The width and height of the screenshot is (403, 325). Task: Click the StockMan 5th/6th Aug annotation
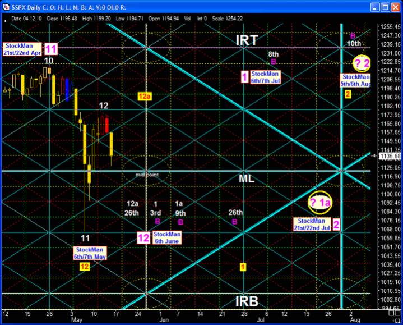(356, 80)
